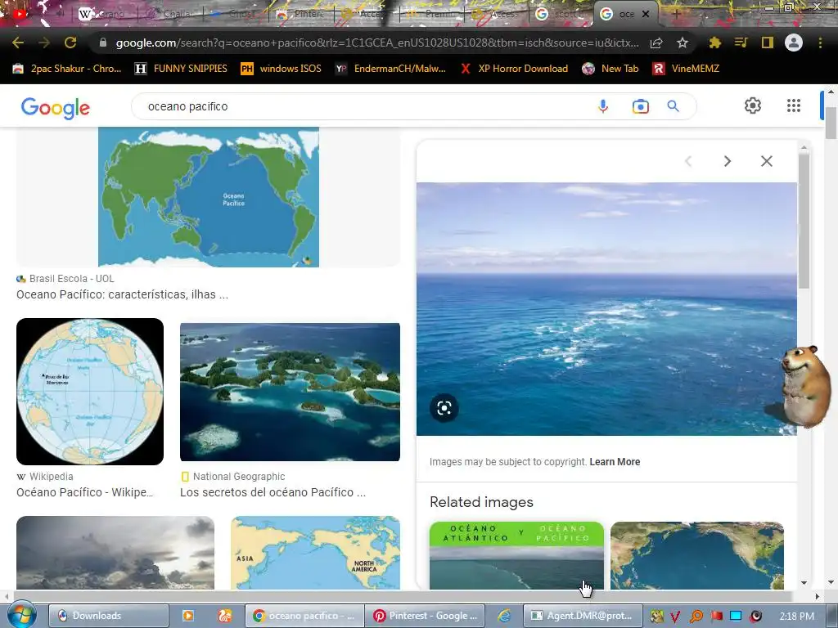Click the Google logo
Image resolution: width=838 pixels, height=628 pixels.
point(55,107)
